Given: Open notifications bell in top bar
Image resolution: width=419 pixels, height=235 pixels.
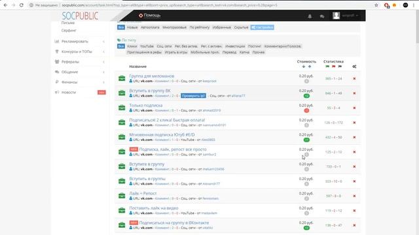Looking at the screenshot, I should [310, 16].
